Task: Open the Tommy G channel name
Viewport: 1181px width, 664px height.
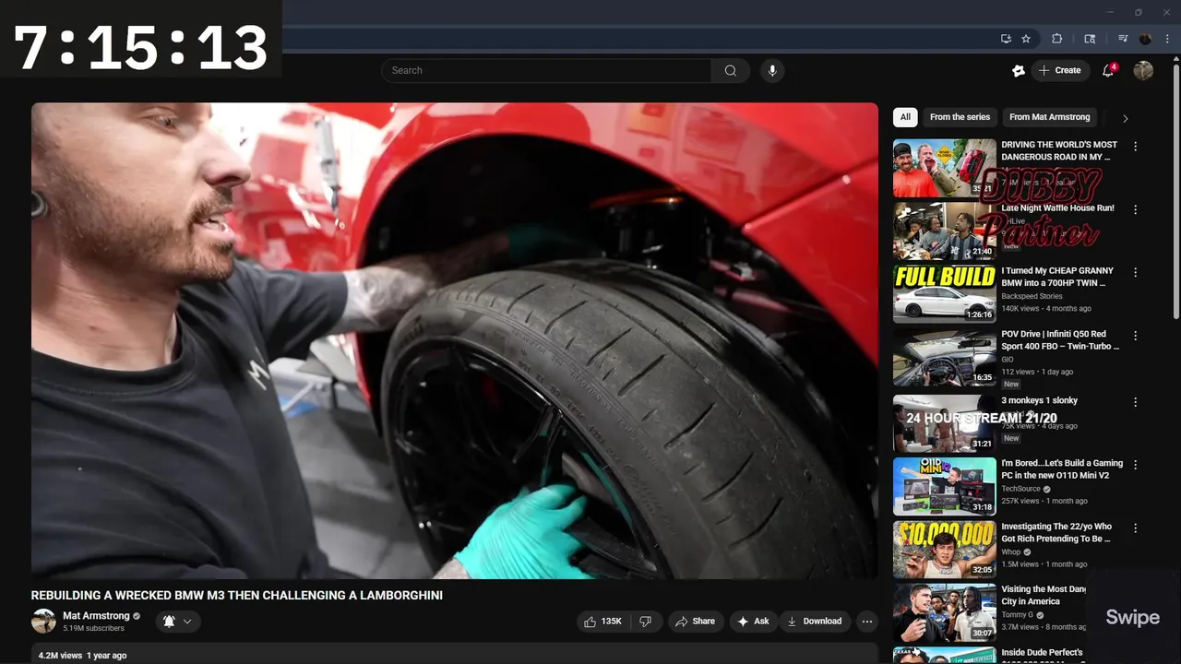Action: [1017, 615]
